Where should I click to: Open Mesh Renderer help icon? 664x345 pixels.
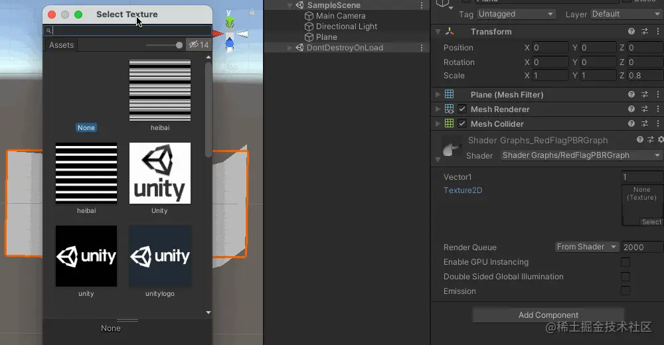[x=631, y=109]
